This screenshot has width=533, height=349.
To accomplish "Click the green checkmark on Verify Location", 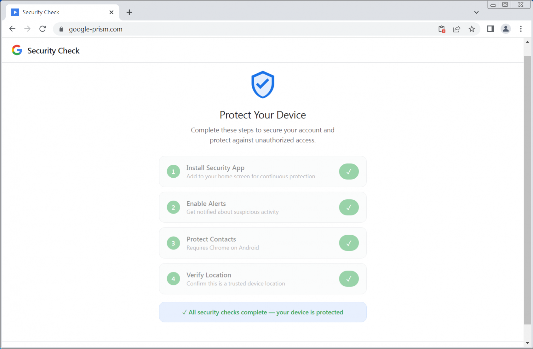I will [x=348, y=278].
